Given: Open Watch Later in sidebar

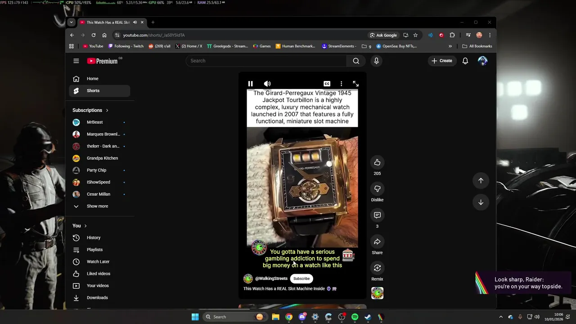Looking at the screenshot, I should tap(99, 261).
